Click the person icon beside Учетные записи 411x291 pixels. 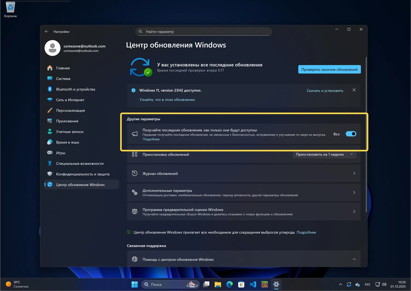pos(50,132)
